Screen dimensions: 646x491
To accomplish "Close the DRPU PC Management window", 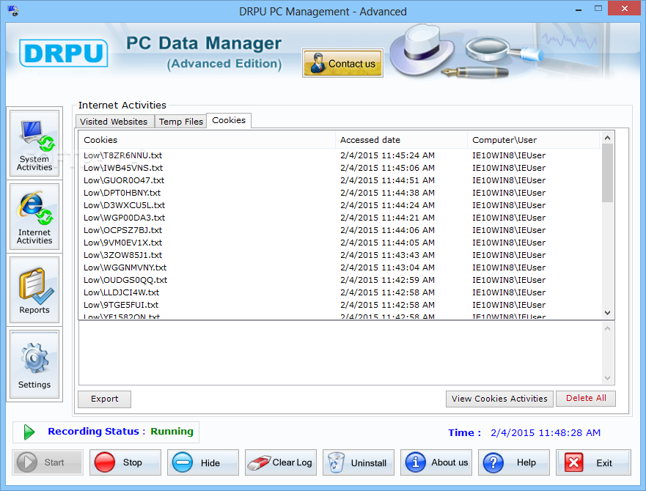I will point(625,8).
